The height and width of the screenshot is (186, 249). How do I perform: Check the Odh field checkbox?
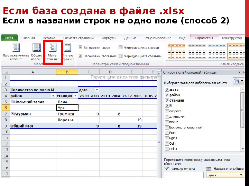pyautogui.click(x=167, y=143)
